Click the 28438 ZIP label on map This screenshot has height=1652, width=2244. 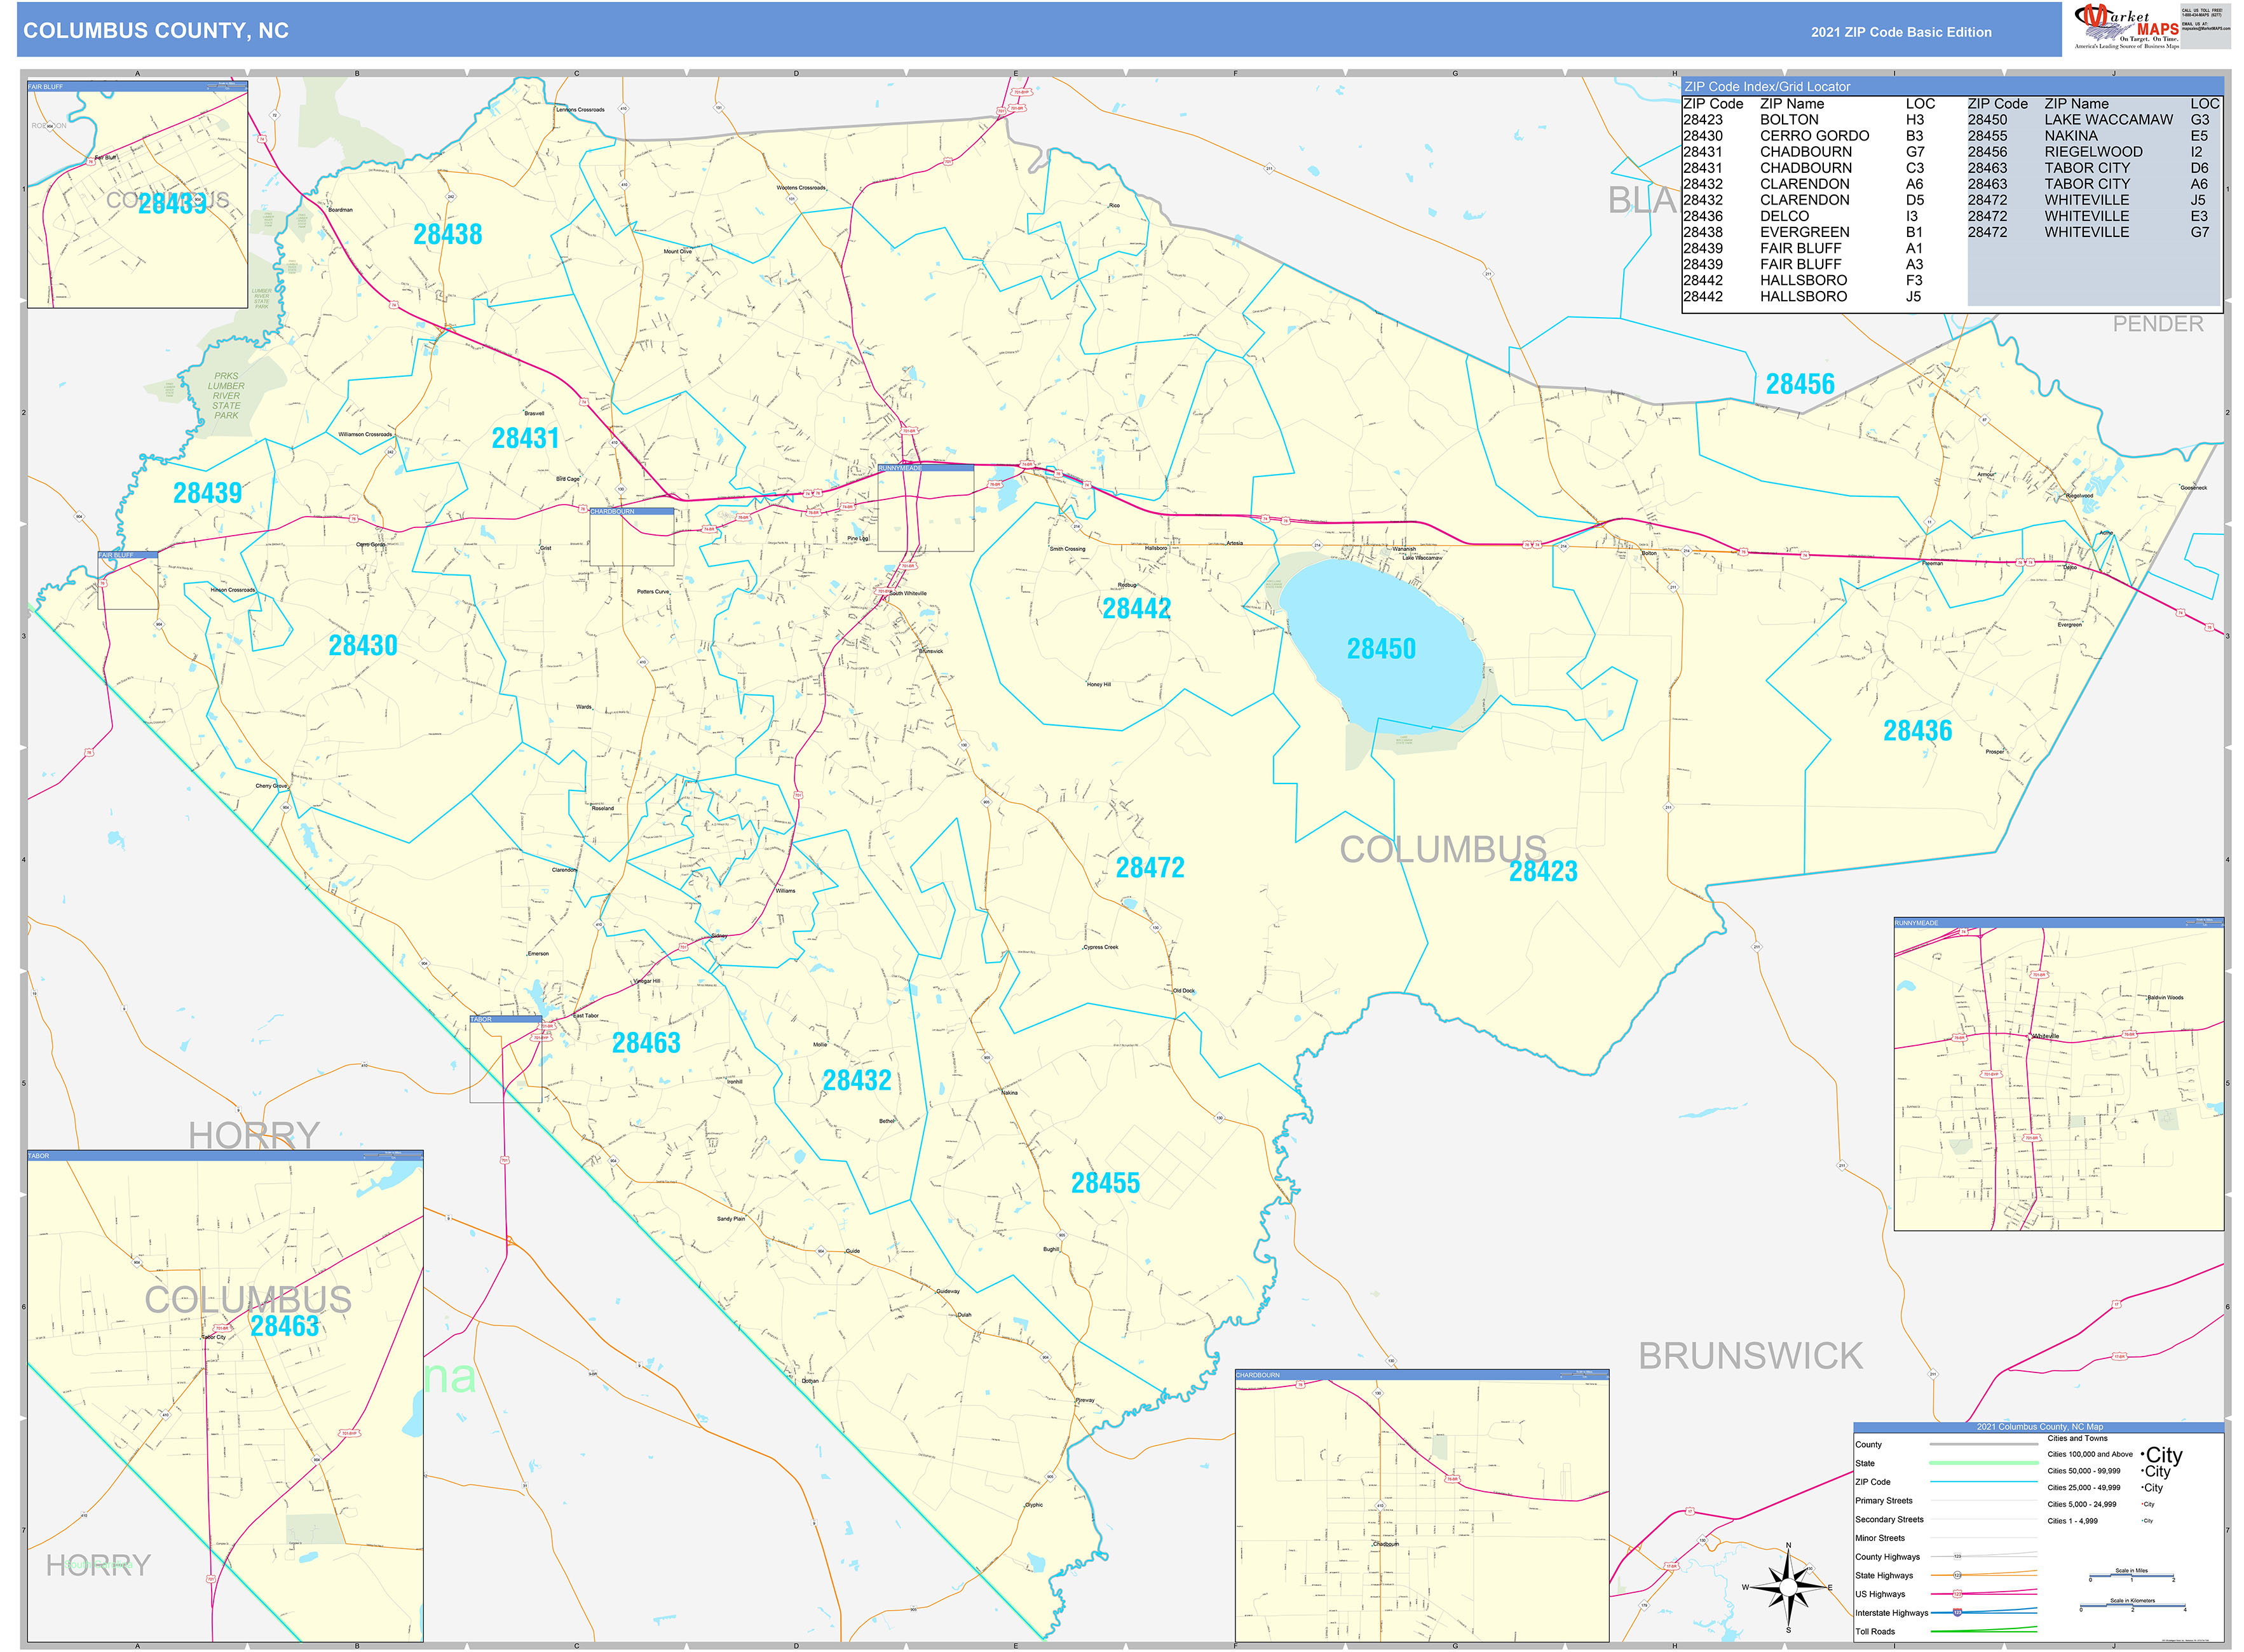[x=448, y=235]
